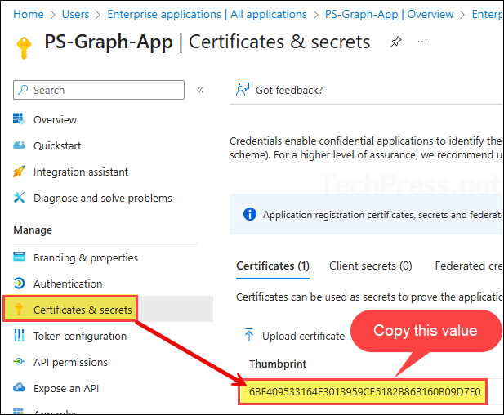Image resolution: width=504 pixels, height=415 pixels.
Task: Click the Token configuration bars icon
Action: point(20,336)
